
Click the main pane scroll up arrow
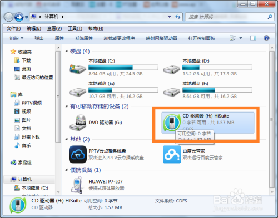tap(272, 48)
